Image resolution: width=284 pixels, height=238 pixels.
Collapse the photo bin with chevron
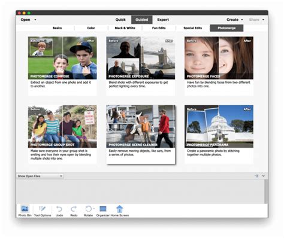pyautogui.click(x=264, y=176)
